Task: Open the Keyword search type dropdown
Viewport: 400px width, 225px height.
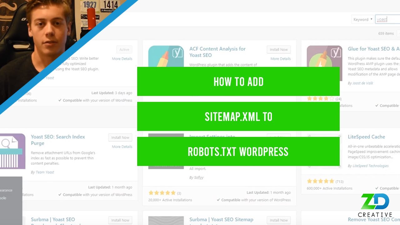Action: tap(363, 19)
